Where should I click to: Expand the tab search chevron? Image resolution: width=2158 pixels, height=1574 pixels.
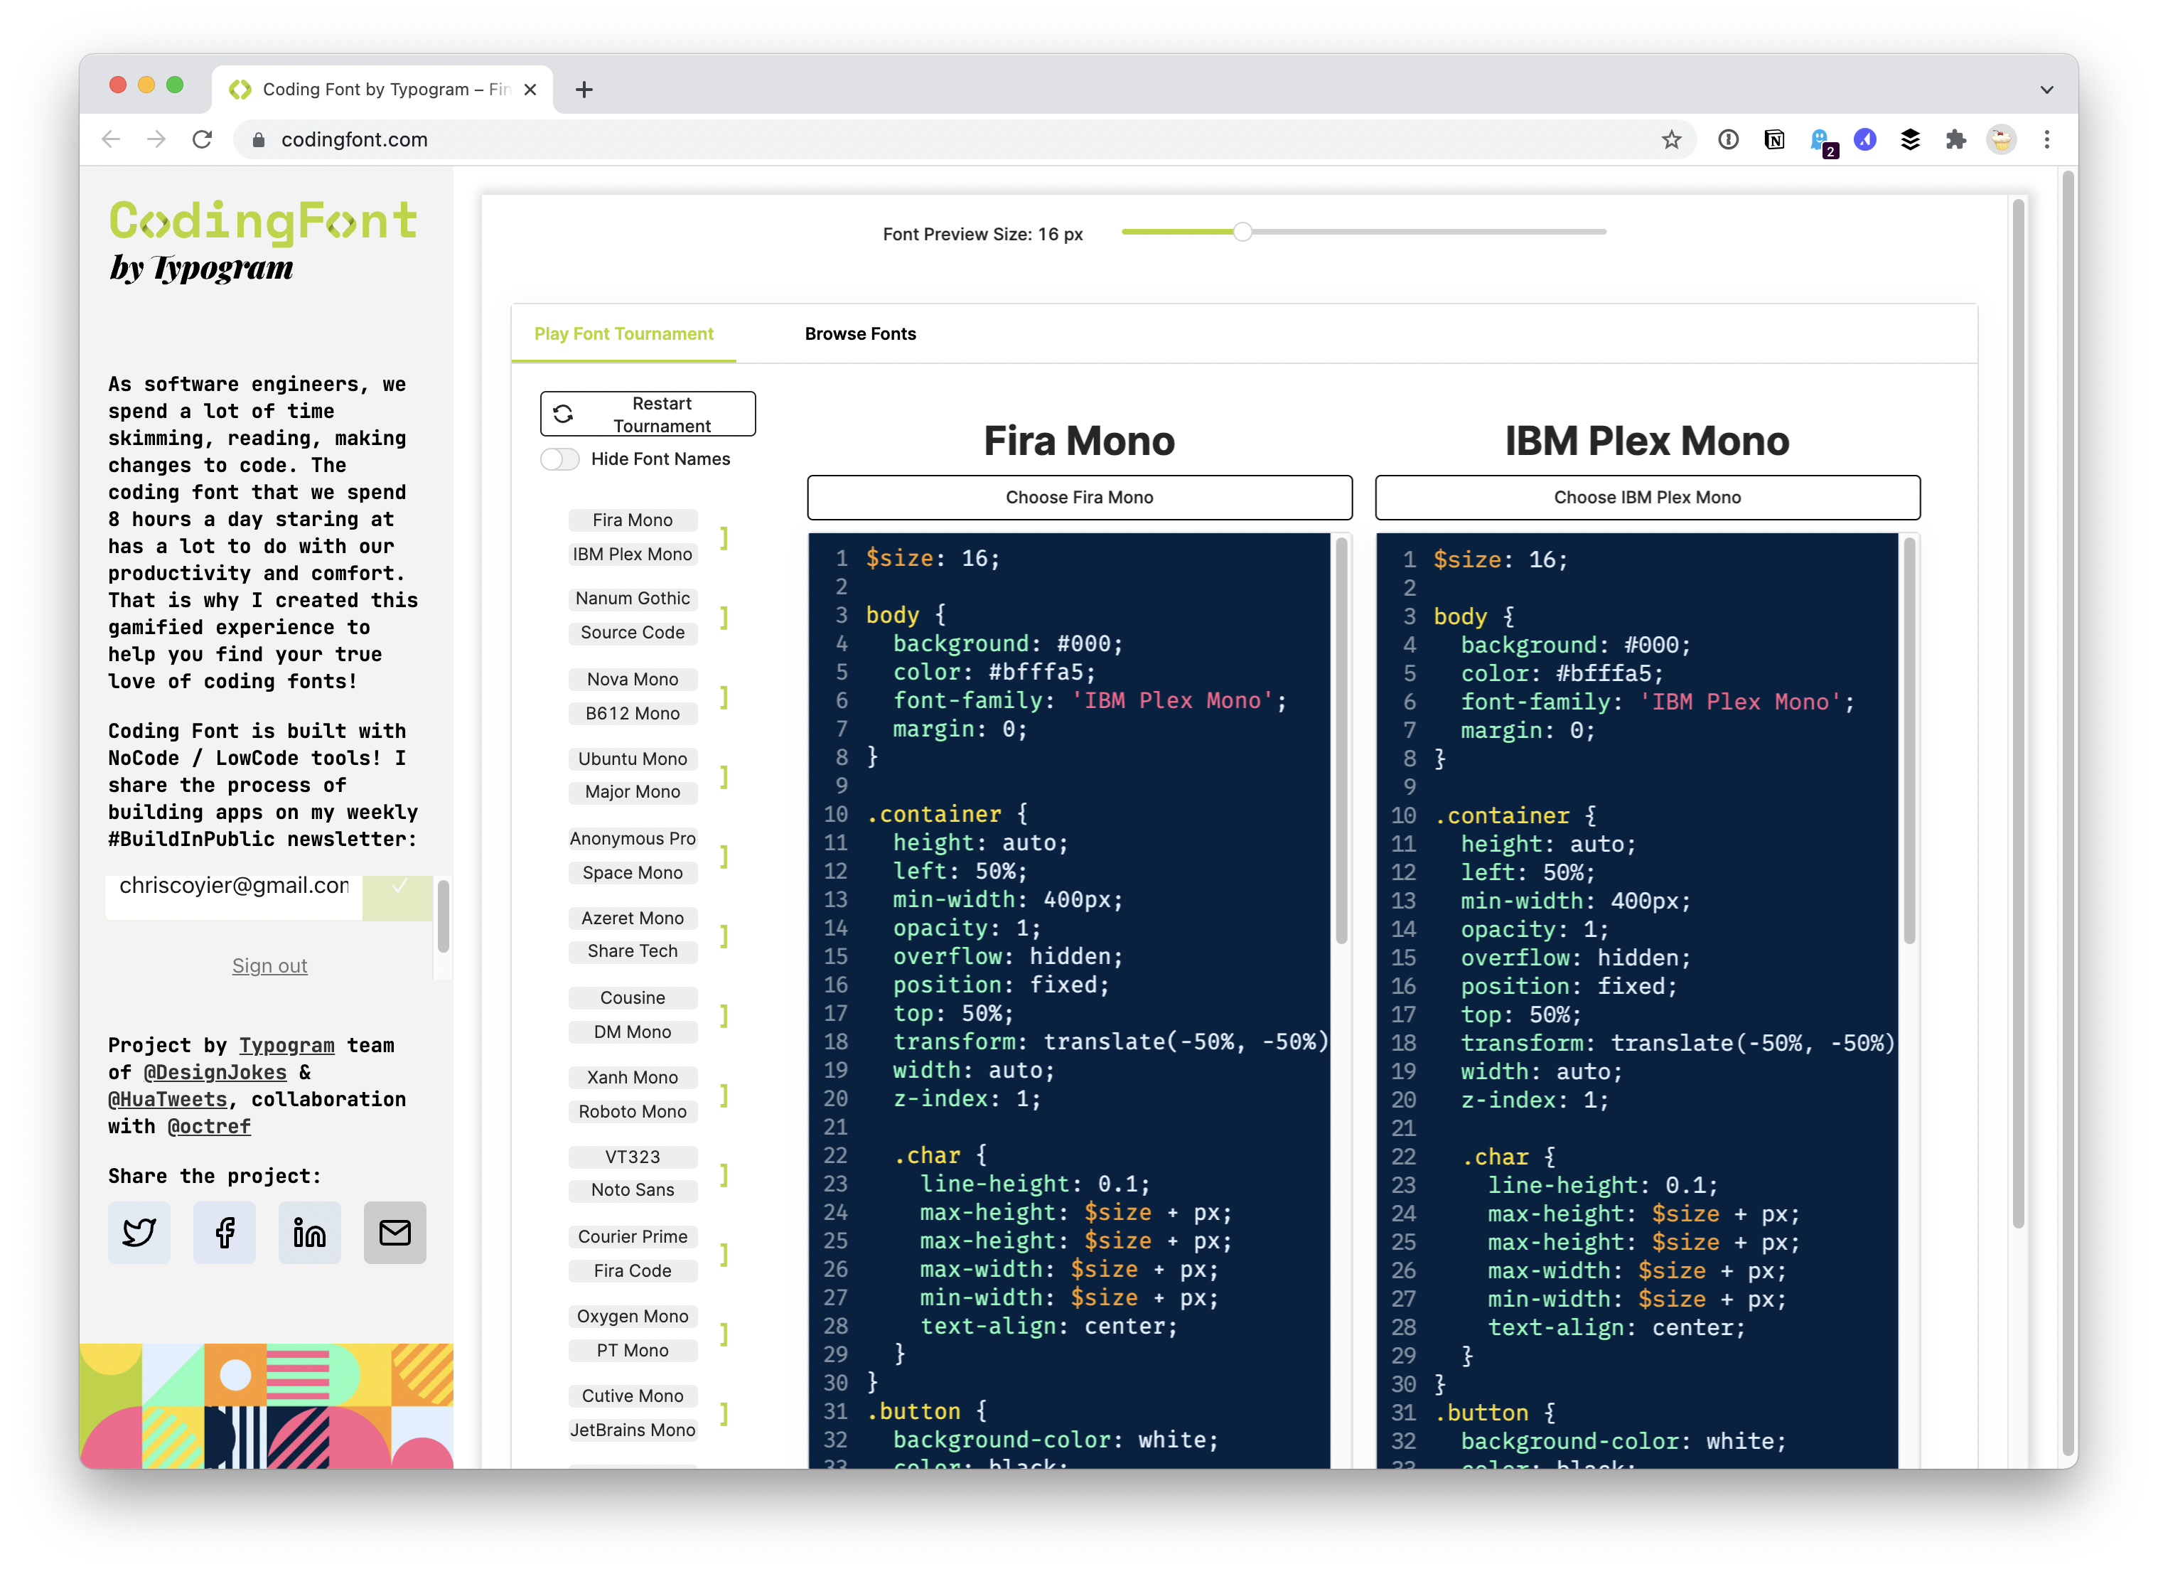(x=2046, y=90)
